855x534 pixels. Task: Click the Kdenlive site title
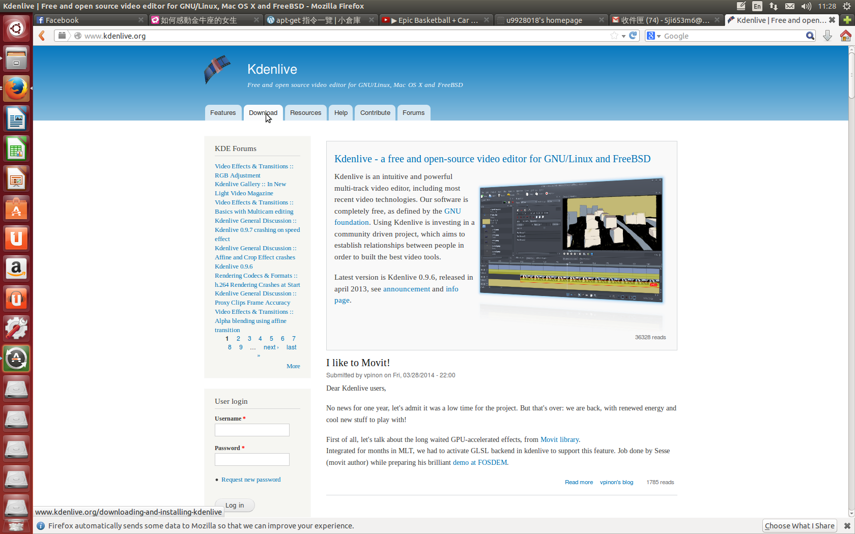tap(272, 69)
